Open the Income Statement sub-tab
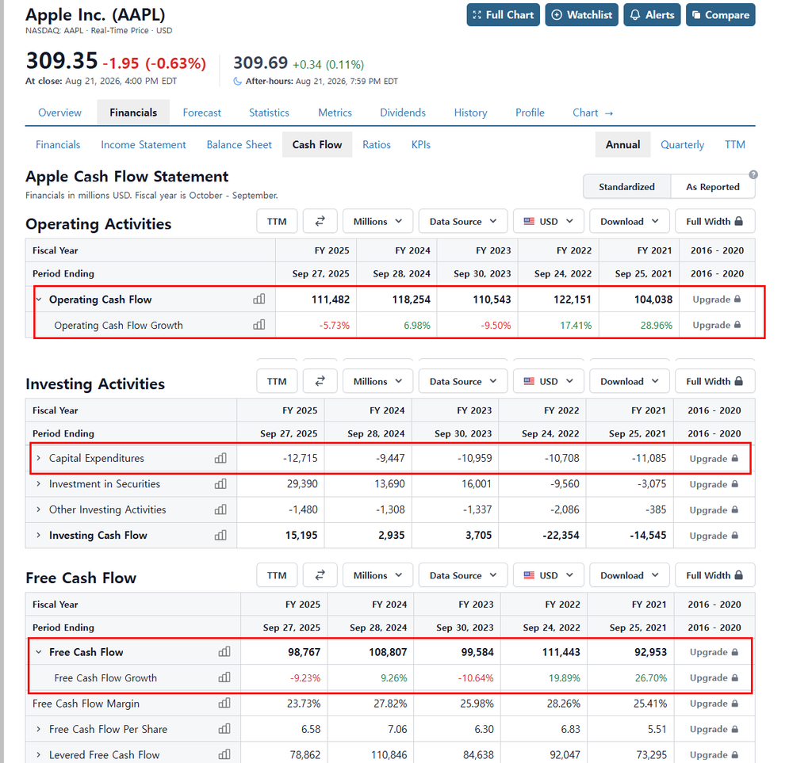This screenshot has width=812, height=763. (144, 145)
